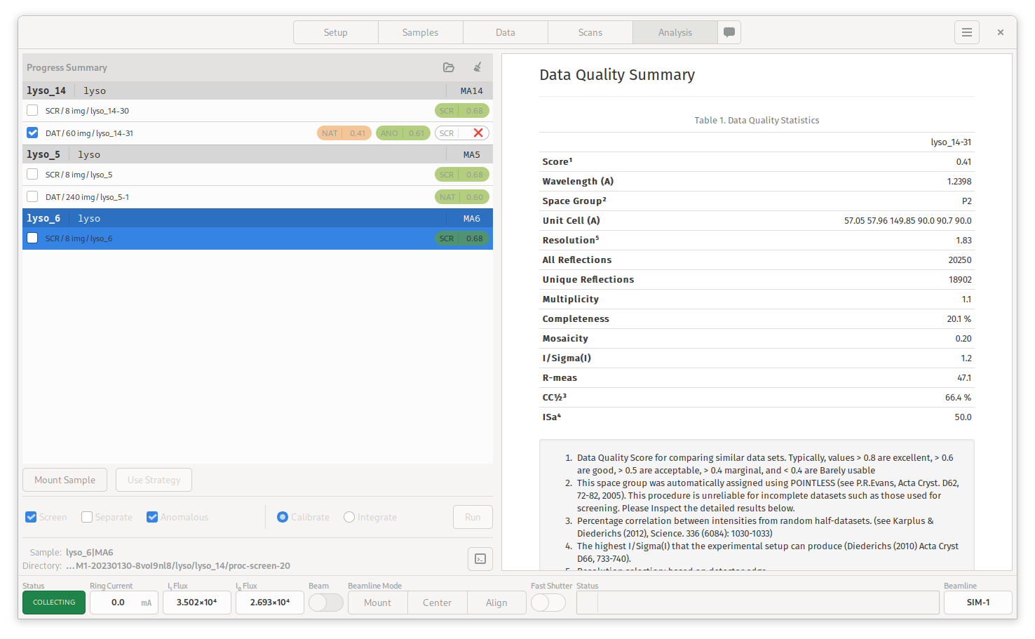The width and height of the screenshot is (1035, 639).
Task: Click SCR 0.68 badge on lyso_6 row
Action: tap(461, 238)
